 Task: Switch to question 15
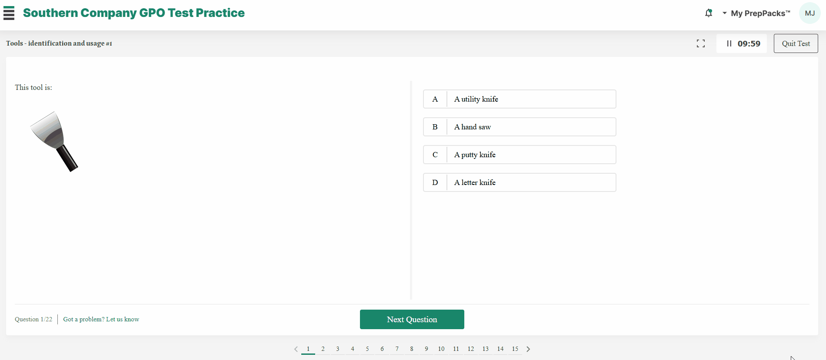[515, 349]
